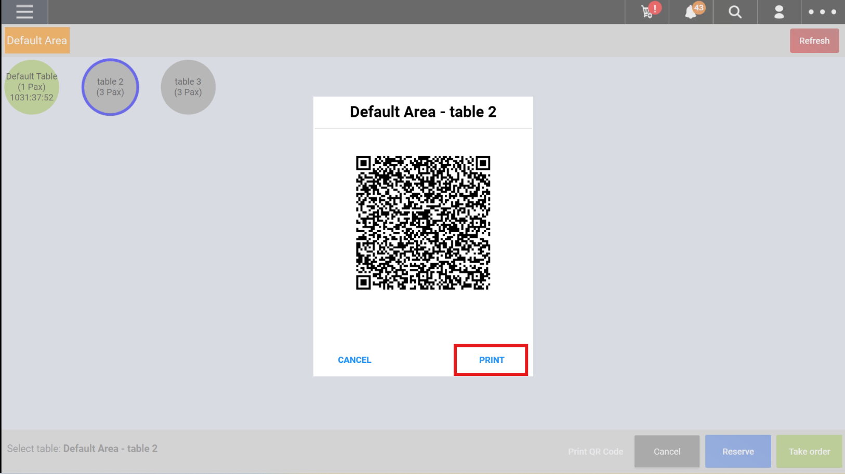Select the Default Area tab
The width and height of the screenshot is (845, 474).
pos(37,40)
